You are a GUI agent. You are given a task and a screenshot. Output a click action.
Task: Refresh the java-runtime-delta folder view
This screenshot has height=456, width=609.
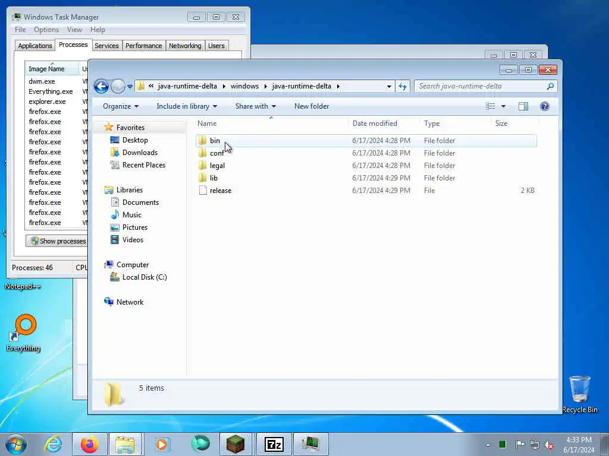(403, 87)
